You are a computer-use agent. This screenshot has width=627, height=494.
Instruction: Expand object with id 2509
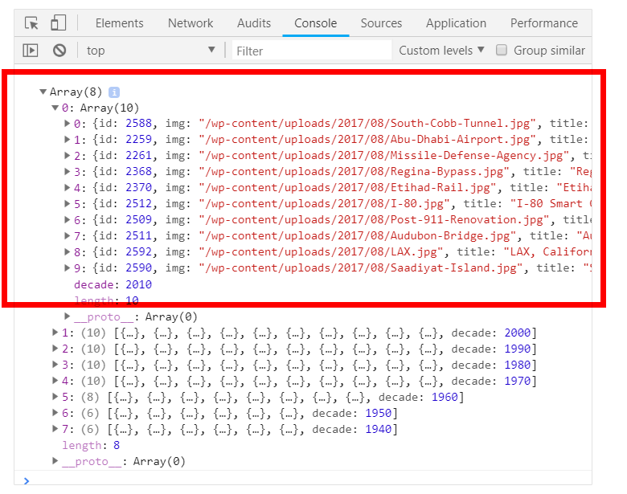click(x=68, y=220)
